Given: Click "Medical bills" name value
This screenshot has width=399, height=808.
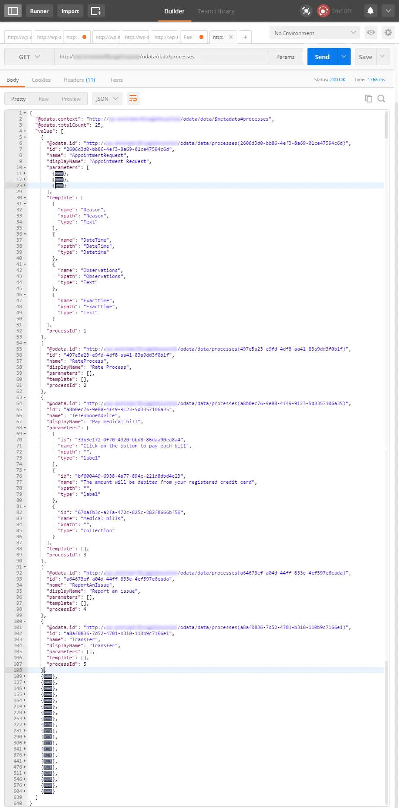Looking at the screenshot, I should pyautogui.click(x=103, y=518).
